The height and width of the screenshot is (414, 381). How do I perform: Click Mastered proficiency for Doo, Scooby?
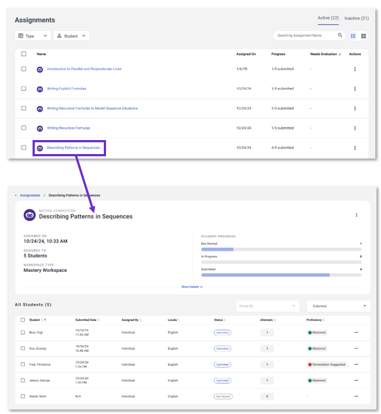tap(316, 348)
